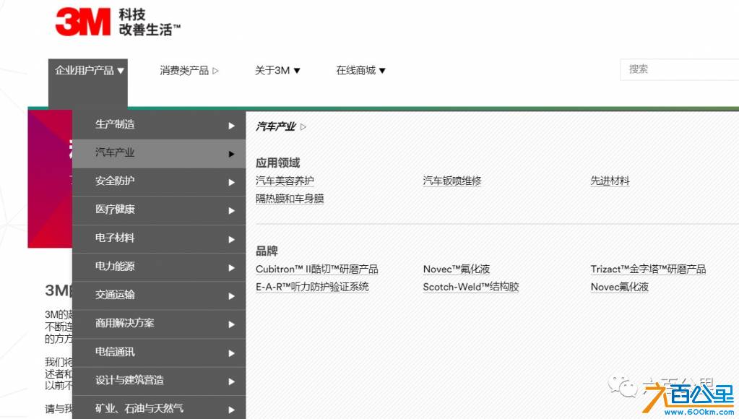739x419 pixels.
Task: Expand arrow beside 生产制造
Action: click(231, 126)
